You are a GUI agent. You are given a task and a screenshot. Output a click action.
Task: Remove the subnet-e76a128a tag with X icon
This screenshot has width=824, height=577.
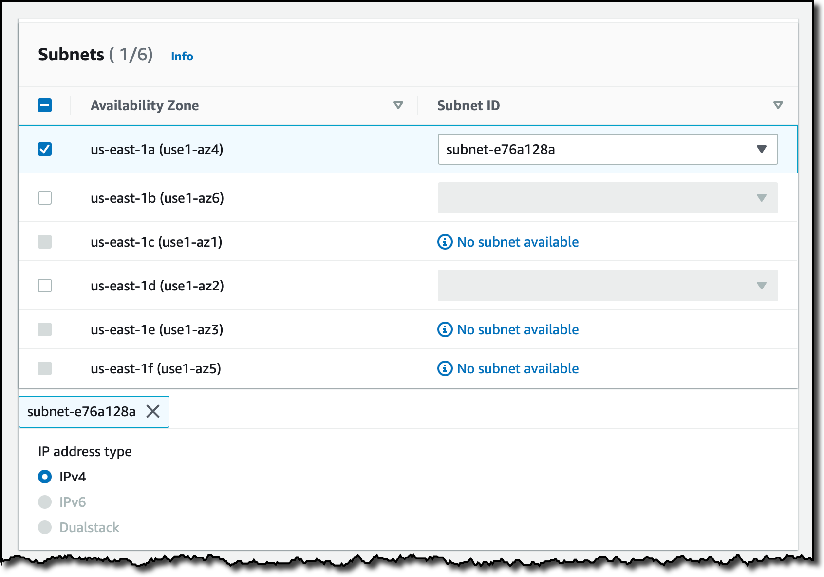(x=153, y=412)
